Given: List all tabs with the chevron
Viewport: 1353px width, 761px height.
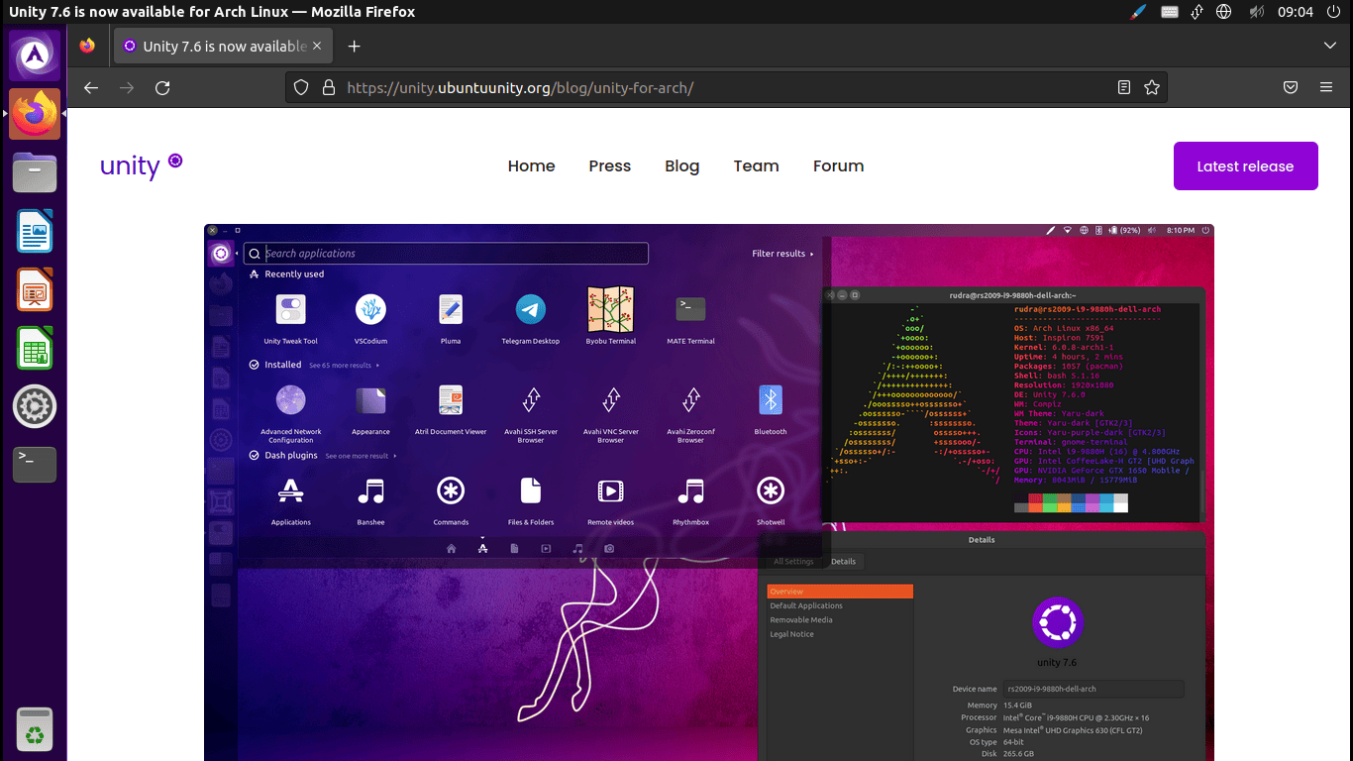Looking at the screenshot, I should point(1330,47).
